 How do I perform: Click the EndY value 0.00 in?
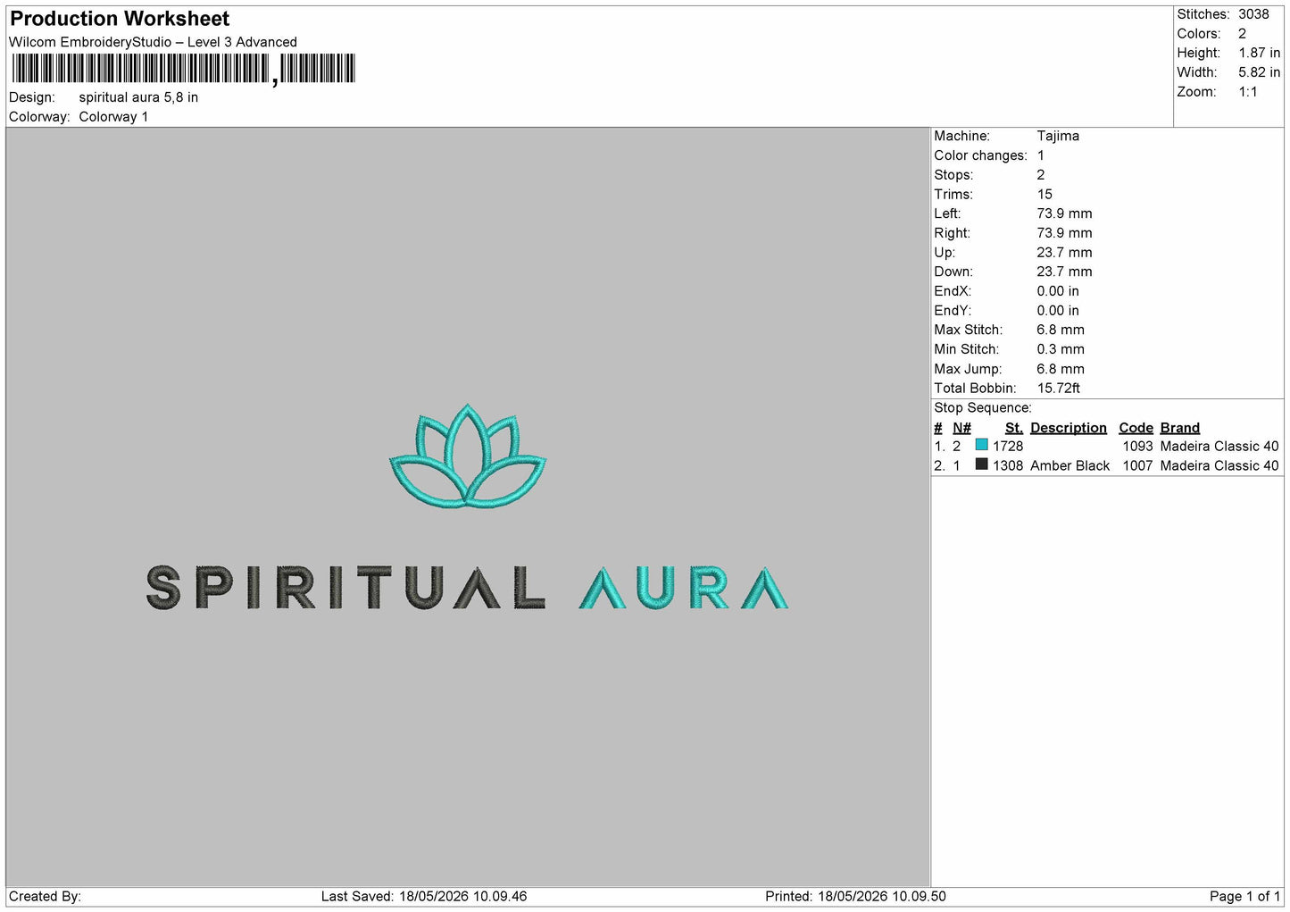click(1058, 310)
